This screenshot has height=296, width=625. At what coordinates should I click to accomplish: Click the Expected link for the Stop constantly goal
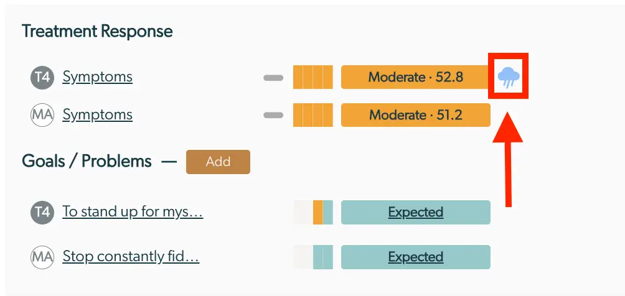pyautogui.click(x=415, y=257)
